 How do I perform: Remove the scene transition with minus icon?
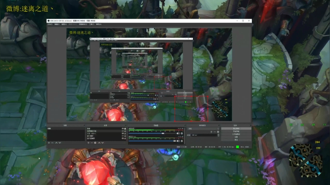pos(214,132)
